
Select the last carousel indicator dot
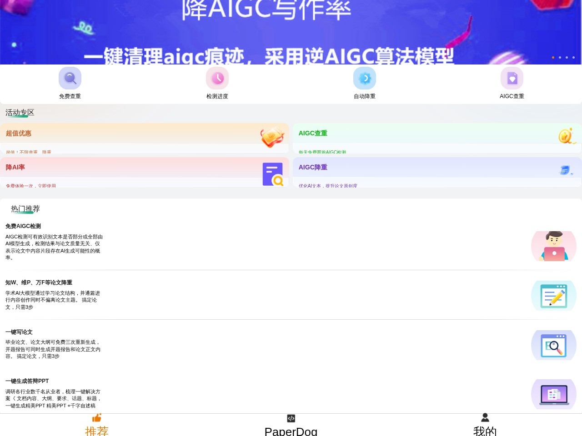(x=573, y=58)
